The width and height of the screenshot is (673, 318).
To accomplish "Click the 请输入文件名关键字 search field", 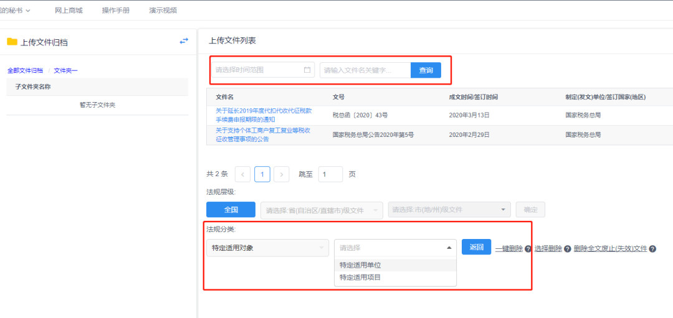I will click(365, 70).
